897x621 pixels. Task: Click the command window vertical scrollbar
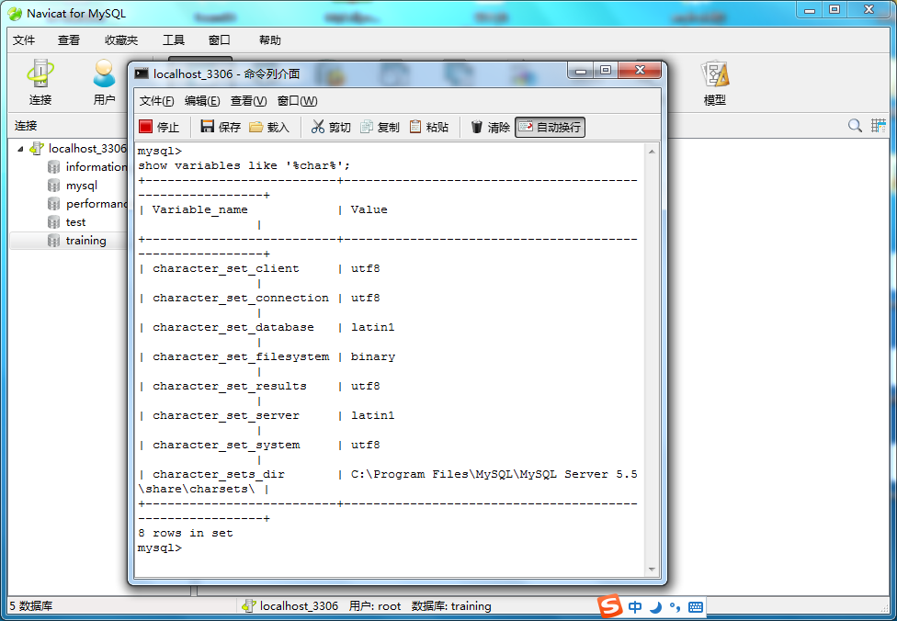point(653,358)
